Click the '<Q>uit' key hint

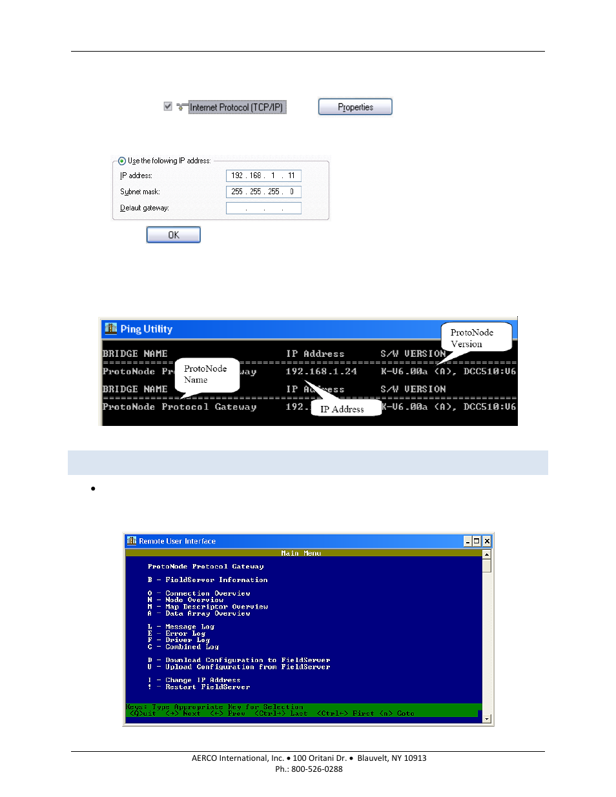pos(143,714)
